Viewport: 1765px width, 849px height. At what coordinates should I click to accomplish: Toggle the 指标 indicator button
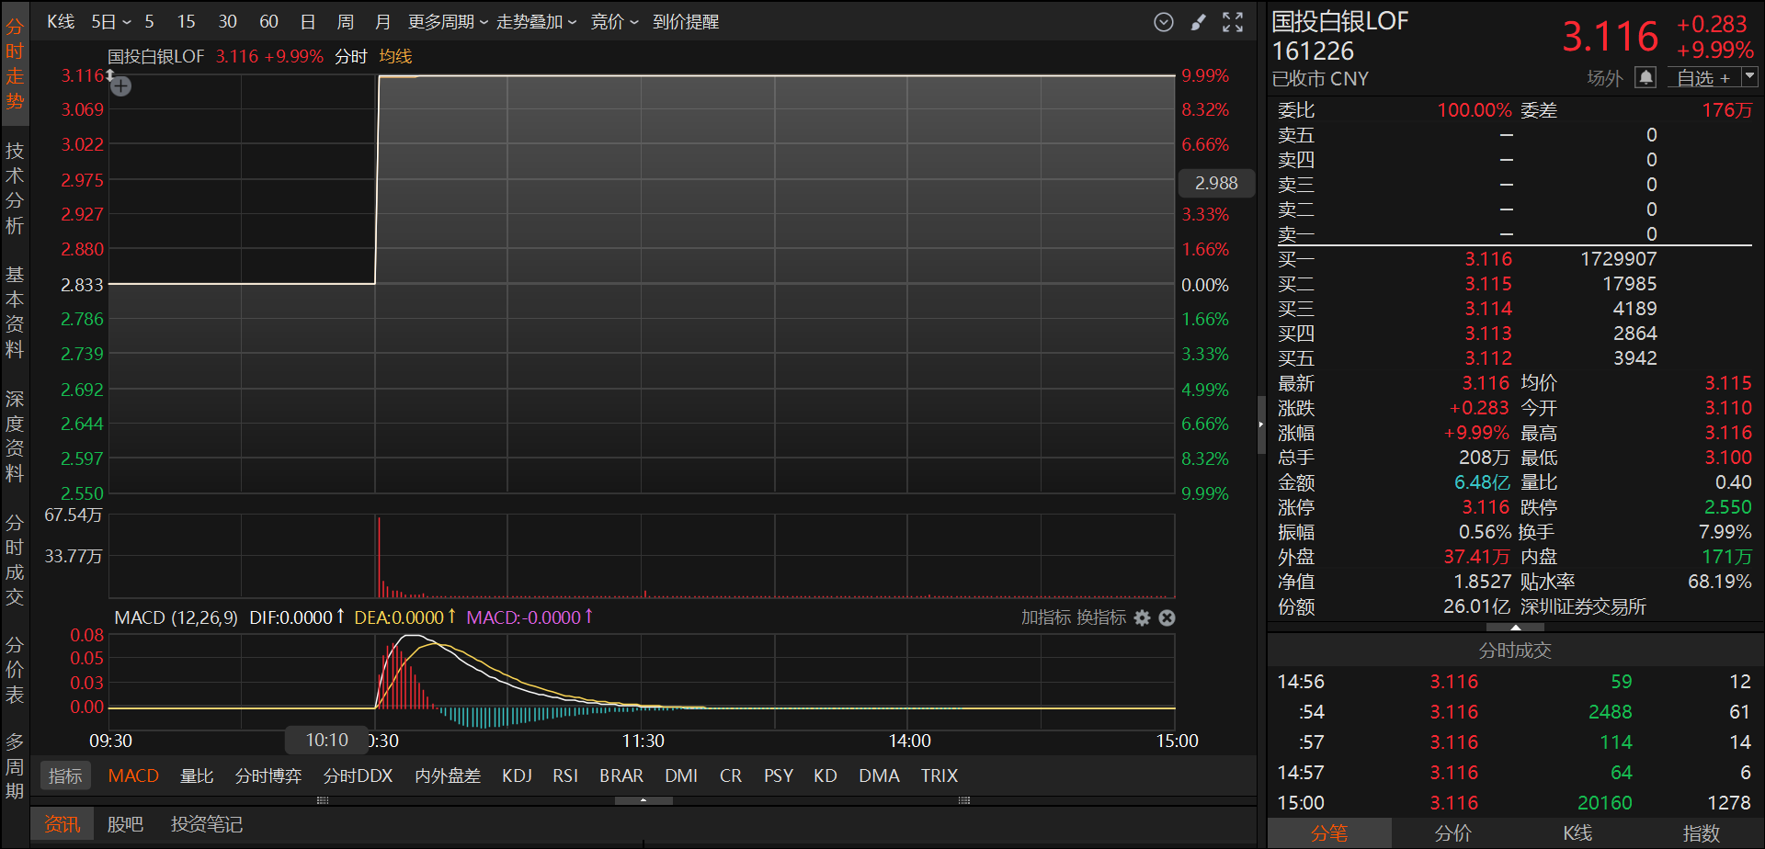pos(65,775)
